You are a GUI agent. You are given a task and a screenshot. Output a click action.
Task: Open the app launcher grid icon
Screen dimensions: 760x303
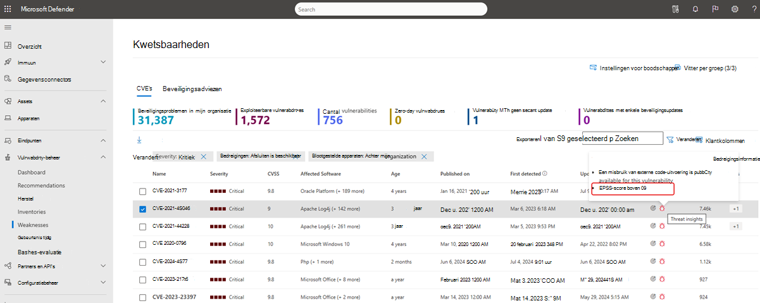[x=8, y=9]
